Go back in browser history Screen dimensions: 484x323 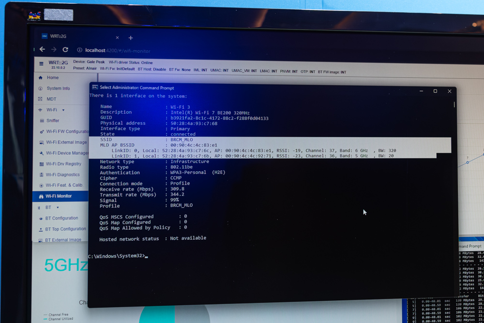coord(42,49)
